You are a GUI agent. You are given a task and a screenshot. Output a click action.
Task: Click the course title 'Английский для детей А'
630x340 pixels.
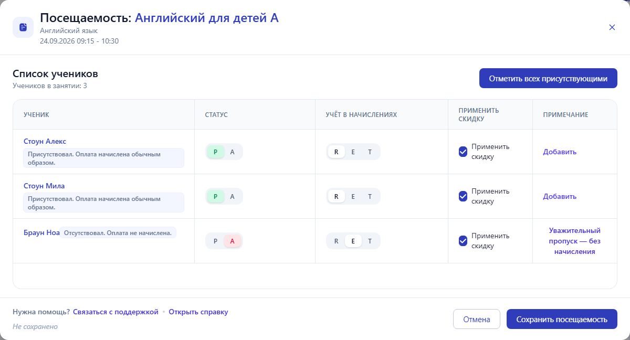click(x=207, y=18)
